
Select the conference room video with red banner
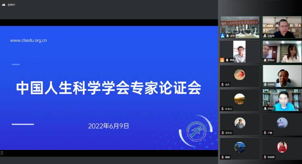click(x=240, y=27)
